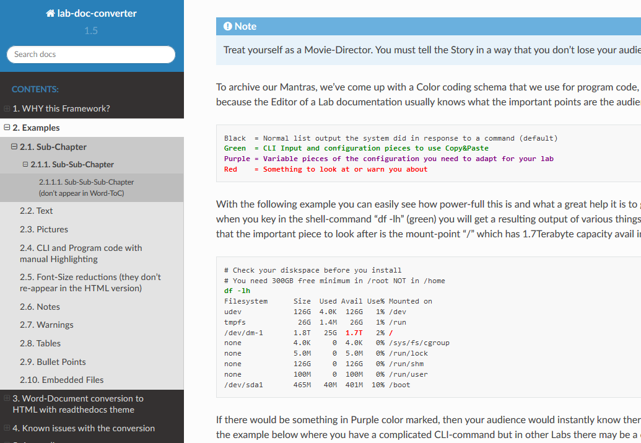
Task: Click '/dev/sda1' in the df output
Action: 243,385
